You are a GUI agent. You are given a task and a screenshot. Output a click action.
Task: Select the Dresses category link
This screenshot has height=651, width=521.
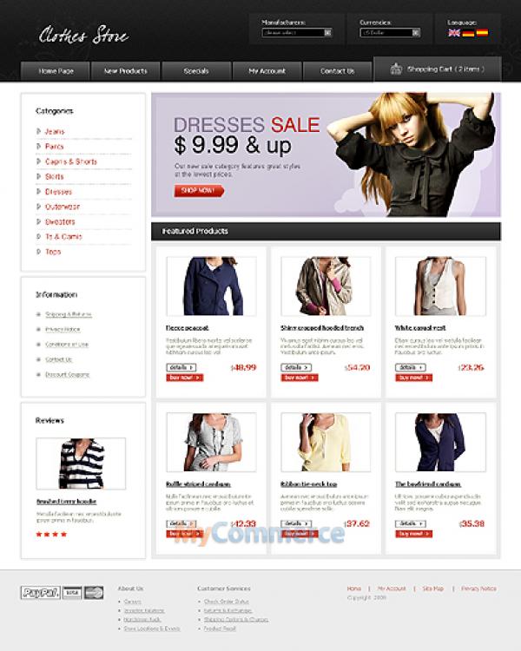coord(58,192)
